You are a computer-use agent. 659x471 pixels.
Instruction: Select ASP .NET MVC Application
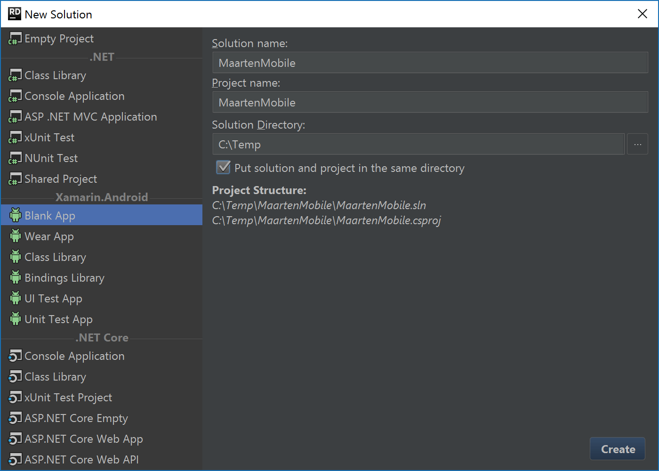pos(102,117)
